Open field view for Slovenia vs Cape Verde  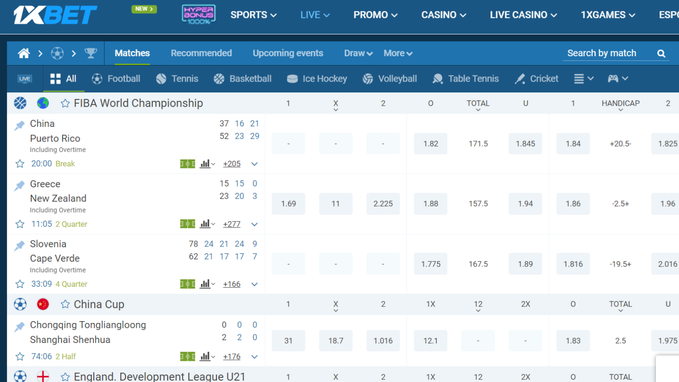coord(188,284)
